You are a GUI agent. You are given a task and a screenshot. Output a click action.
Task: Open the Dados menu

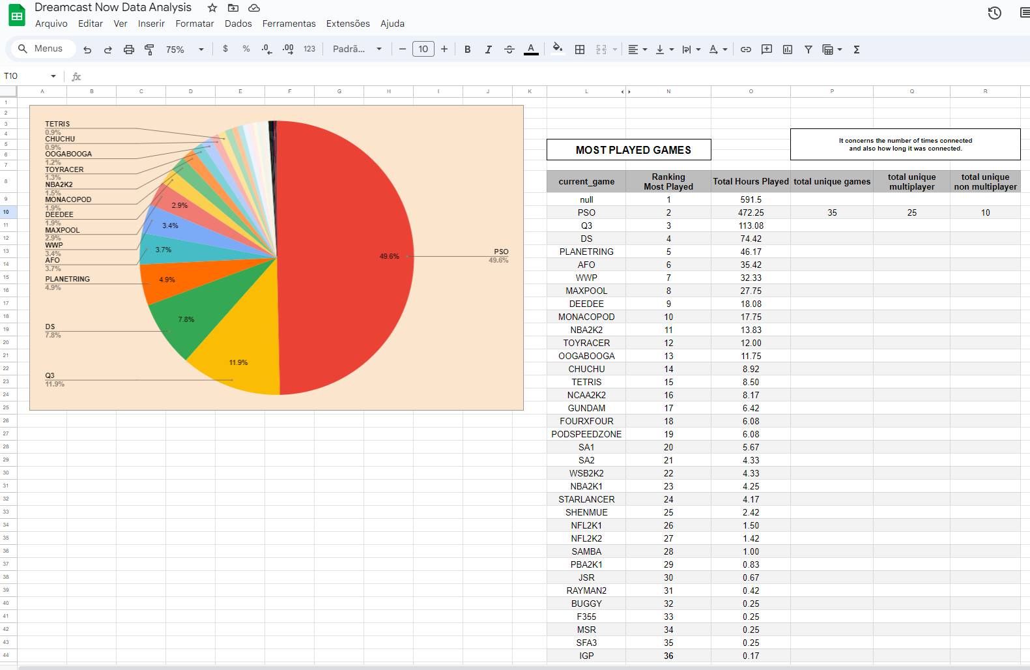tap(238, 23)
